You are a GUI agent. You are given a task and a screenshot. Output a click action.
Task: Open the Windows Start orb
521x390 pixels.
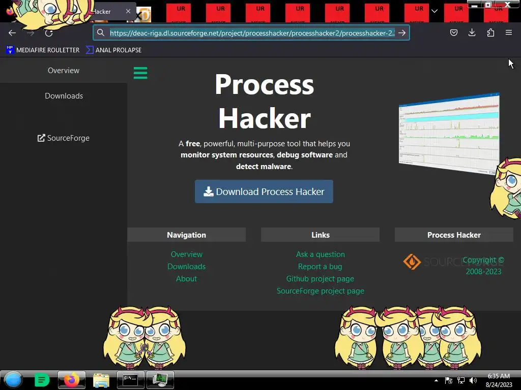click(x=13, y=380)
